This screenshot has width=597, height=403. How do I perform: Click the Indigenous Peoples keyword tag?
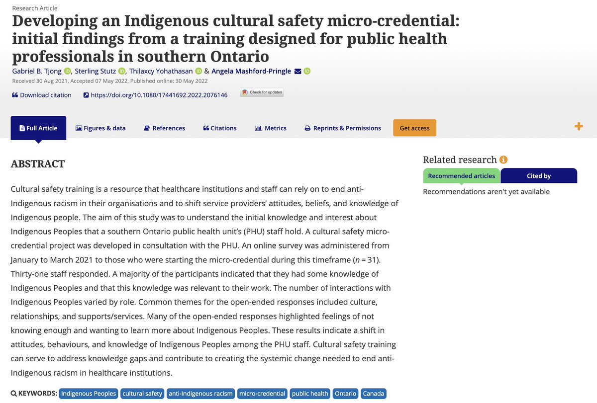[89, 394]
